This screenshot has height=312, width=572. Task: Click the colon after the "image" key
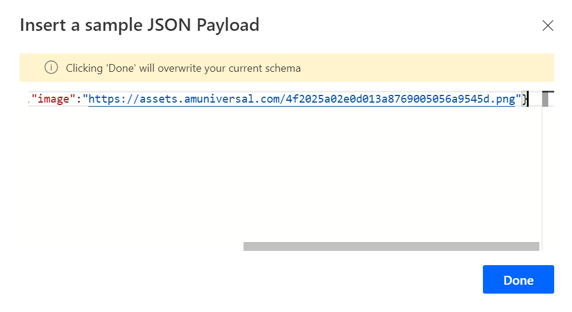pos(79,99)
